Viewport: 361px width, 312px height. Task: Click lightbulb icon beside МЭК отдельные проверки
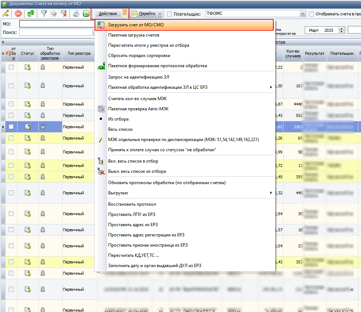101,140
